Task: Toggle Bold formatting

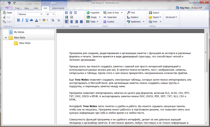Action: tap(18, 20)
